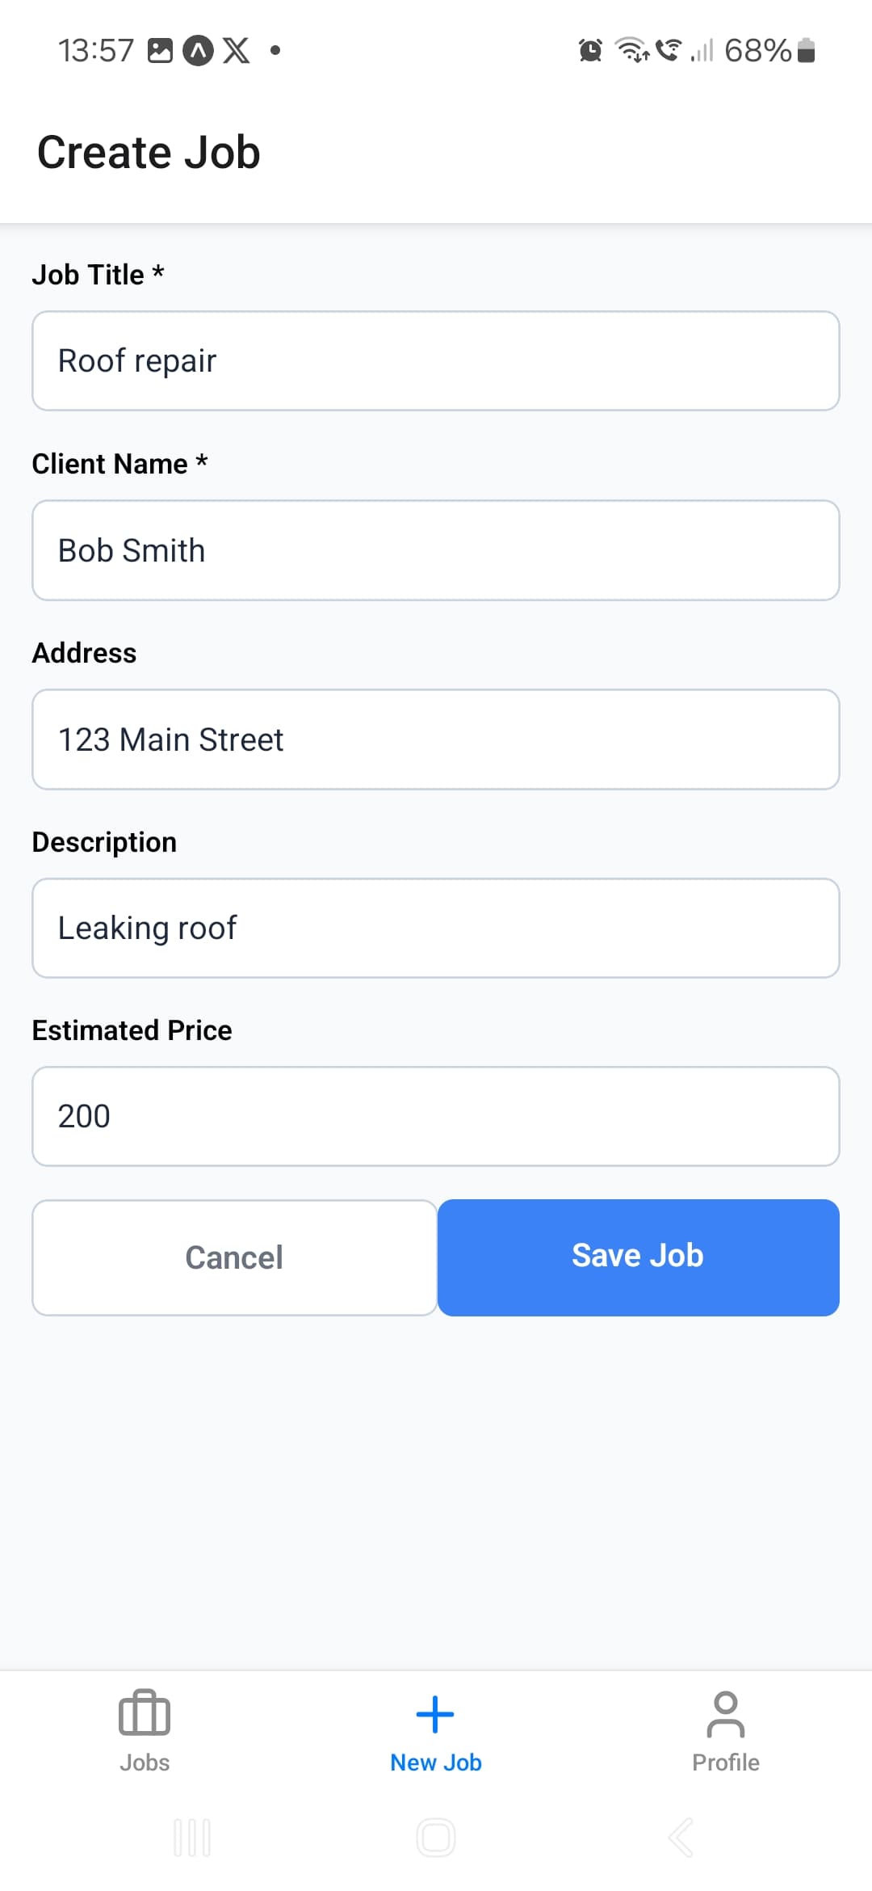Screen dimensions: 872x1891
Task: Tap the alarm clock status icon
Action: (x=590, y=50)
